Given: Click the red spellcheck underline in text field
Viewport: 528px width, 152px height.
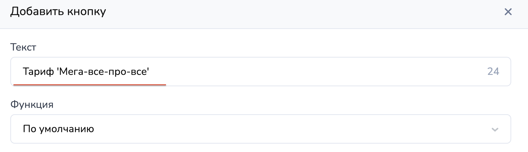Looking at the screenshot, I should (x=90, y=84).
